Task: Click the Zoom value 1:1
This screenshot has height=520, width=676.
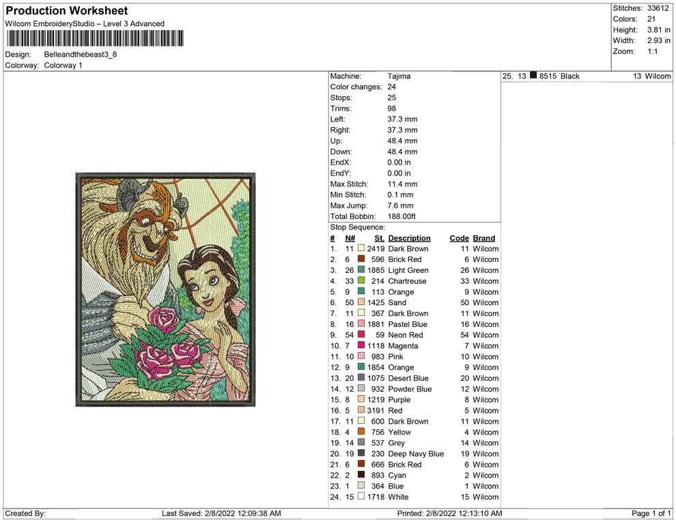Action: (652, 51)
